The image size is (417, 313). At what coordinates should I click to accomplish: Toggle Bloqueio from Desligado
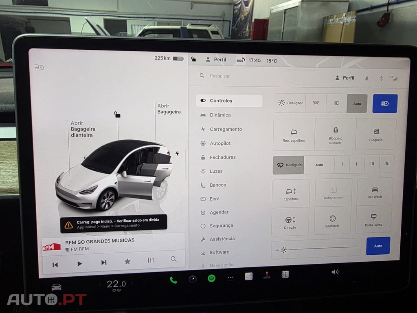coord(335,135)
